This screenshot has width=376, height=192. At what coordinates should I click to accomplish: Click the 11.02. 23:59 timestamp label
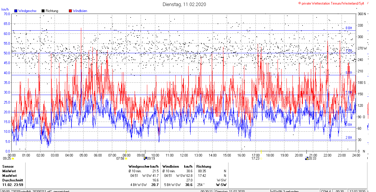pos(13,185)
